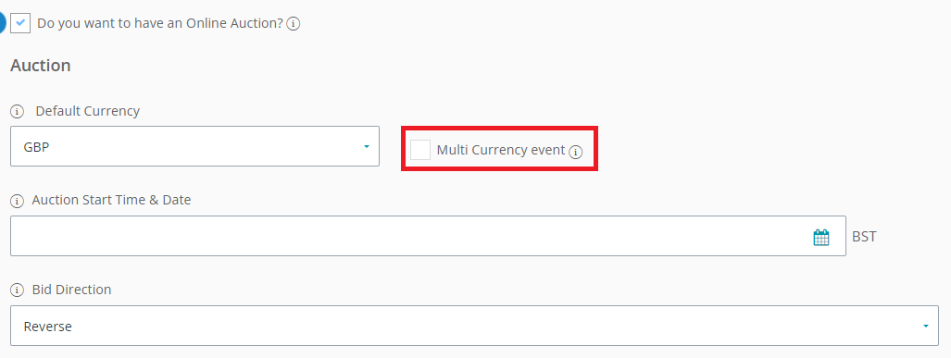Click the arrow in the GBP currency box

click(x=367, y=146)
